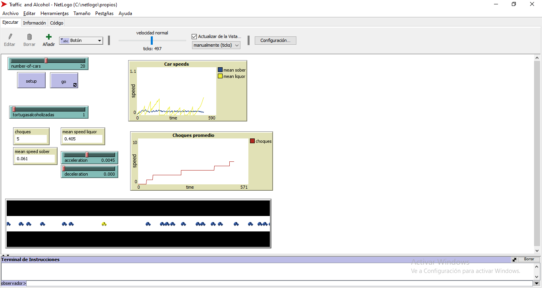Image resolution: width=542 pixels, height=288 pixels.
Task: Switch to the Código tab
Action: pyautogui.click(x=57, y=23)
